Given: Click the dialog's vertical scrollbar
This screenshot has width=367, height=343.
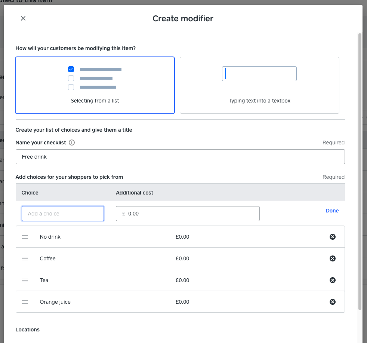Looking at the screenshot, I should (x=360, y=168).
